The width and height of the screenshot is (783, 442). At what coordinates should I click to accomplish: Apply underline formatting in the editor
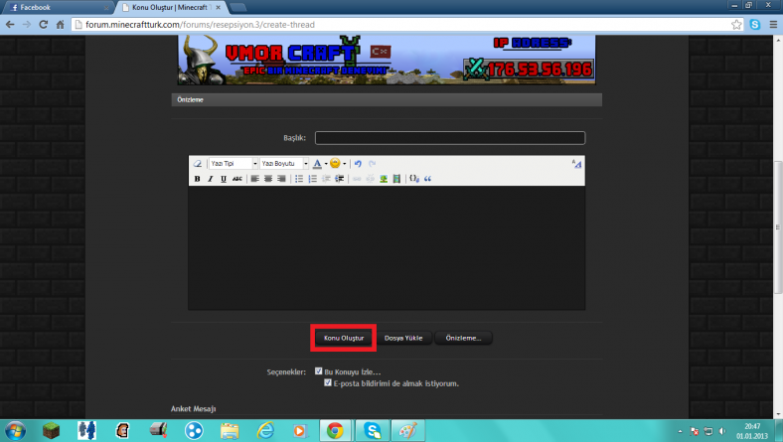224,179
